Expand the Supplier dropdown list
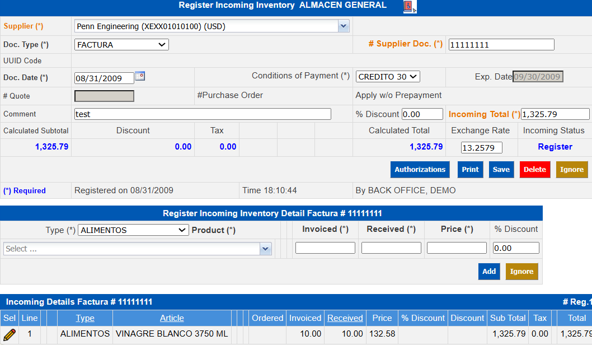 (343, 26)
